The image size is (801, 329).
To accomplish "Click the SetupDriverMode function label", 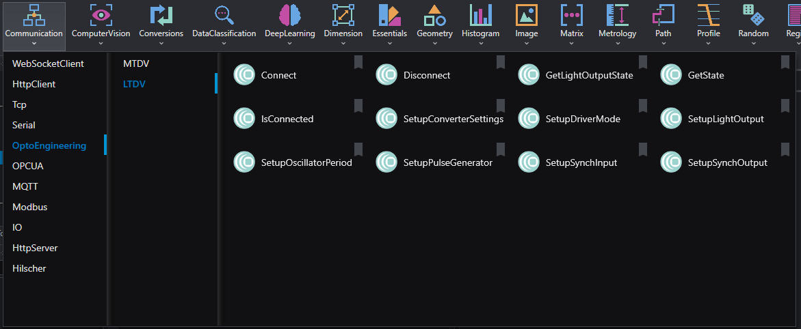I will point(583,119).
